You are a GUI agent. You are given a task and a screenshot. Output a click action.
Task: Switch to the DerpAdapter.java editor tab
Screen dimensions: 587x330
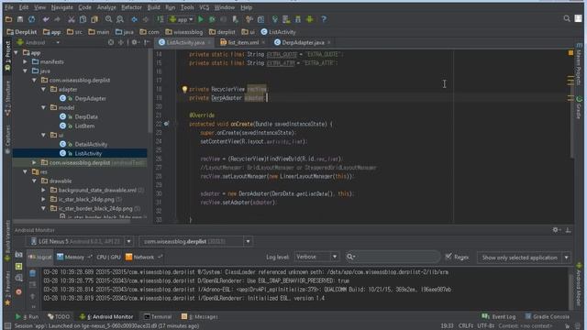click(x=303, y=43)
